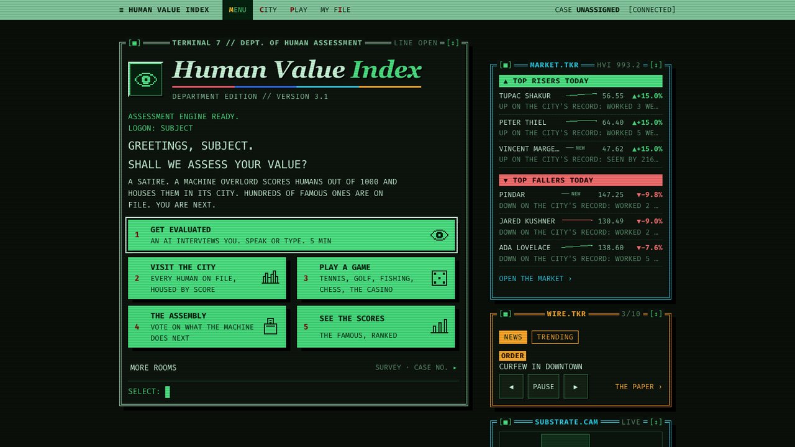
Task: Focus the SELECT command input
Action: pos(293,392)
